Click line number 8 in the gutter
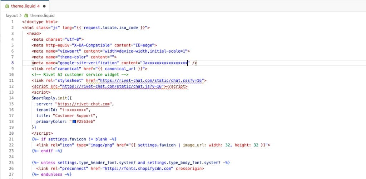The image size is (366, 179). point(13,63)
